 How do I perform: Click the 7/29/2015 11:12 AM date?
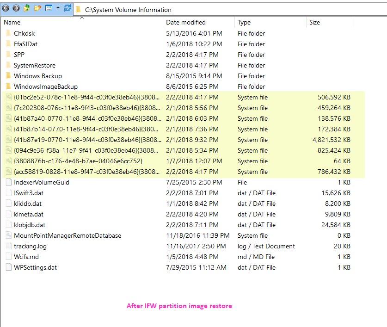click(x=196, y=267)
